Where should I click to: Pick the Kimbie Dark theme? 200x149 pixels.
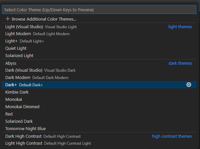[x=17, y=92]
